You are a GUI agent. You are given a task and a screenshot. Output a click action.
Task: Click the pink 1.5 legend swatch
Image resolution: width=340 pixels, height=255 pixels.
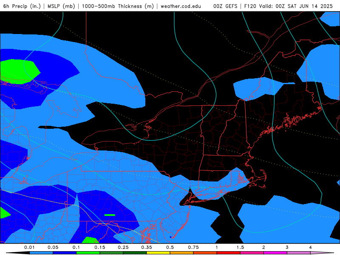[252, 253]
